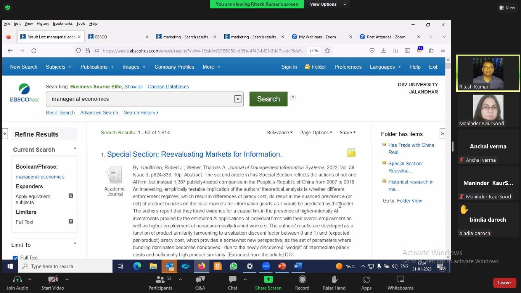Remove Apply equivalent subjects expander
The height and width of the screenshot is (293, 521).
tap(71, 196)
